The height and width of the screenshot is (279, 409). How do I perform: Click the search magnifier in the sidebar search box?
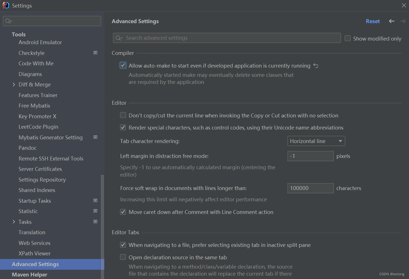(x=8, y=21)
